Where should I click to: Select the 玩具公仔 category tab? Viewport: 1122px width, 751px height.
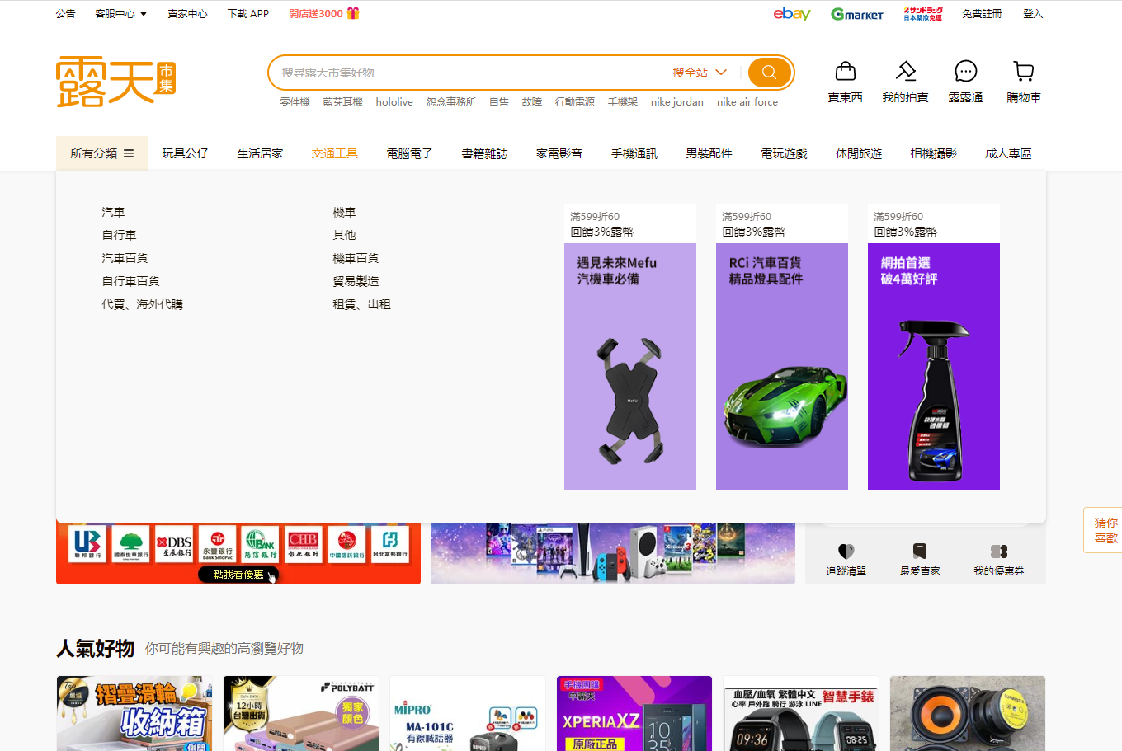tap(185, 153)
